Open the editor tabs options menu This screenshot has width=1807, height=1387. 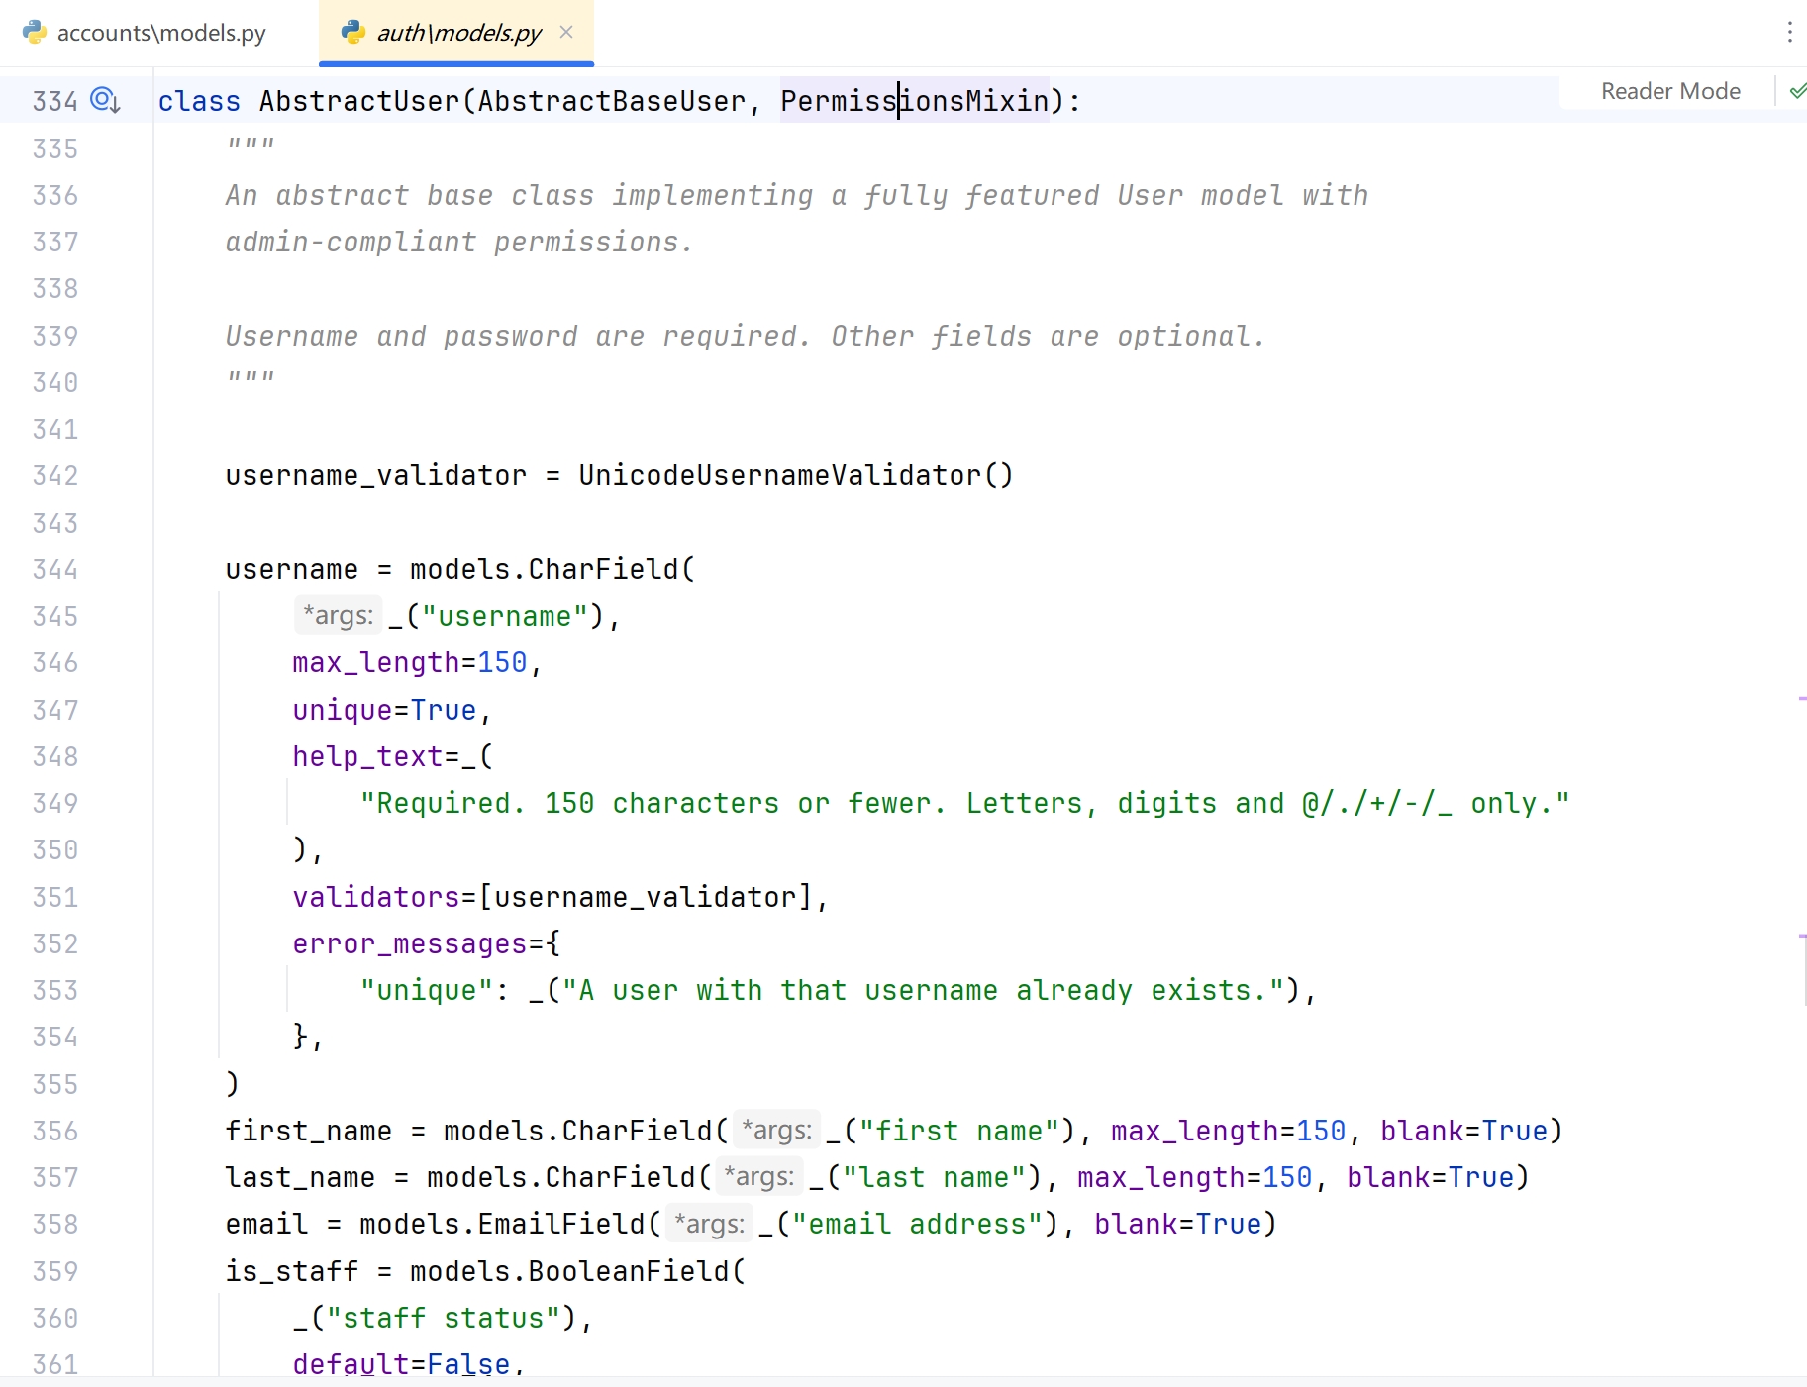1789,33
